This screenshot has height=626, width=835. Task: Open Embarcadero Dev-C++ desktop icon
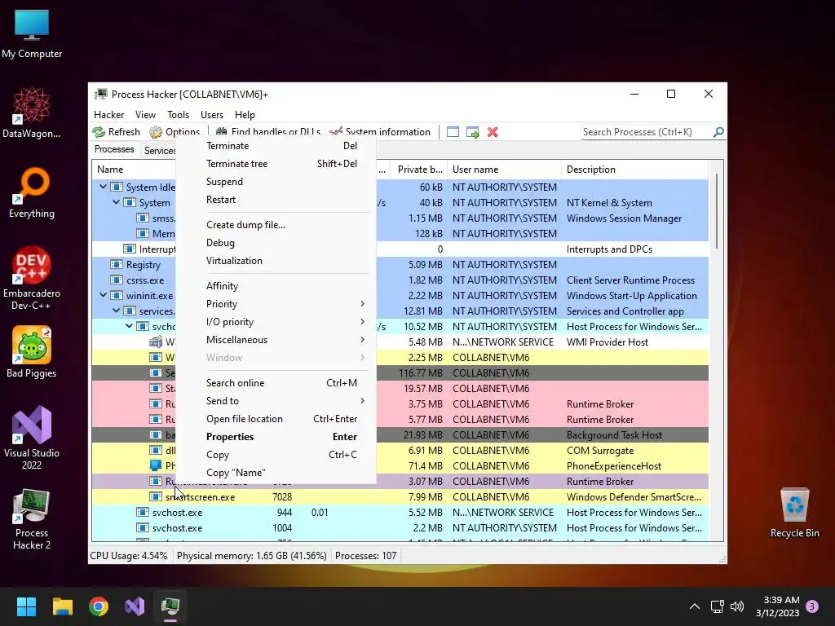pyautogui.click(x=32, y=279)
